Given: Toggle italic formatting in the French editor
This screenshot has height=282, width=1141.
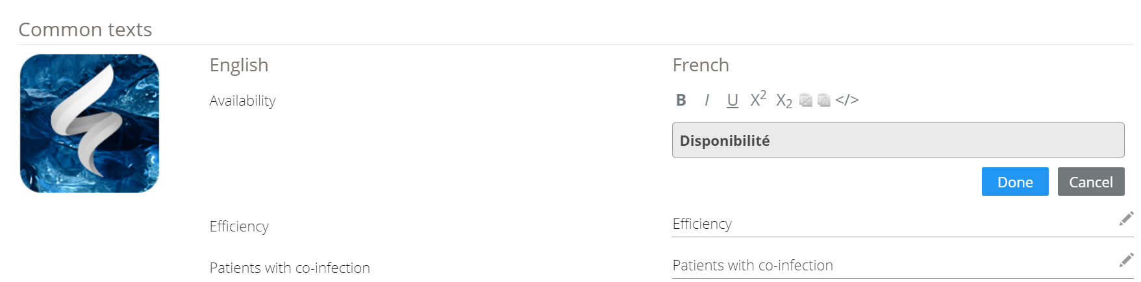Looking at the screenshot, I should pos(707,100).
